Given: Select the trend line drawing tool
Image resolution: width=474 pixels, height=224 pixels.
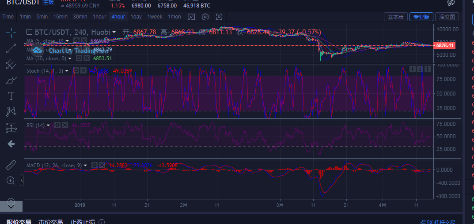Looking at the screenshot, I should [x=11, y=48].
